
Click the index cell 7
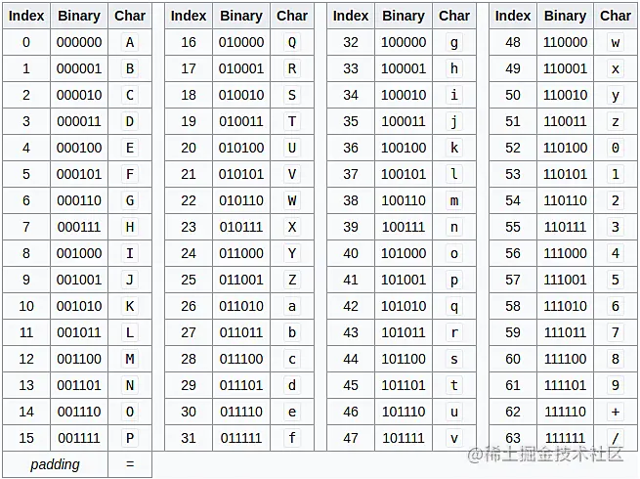point(26,227)
